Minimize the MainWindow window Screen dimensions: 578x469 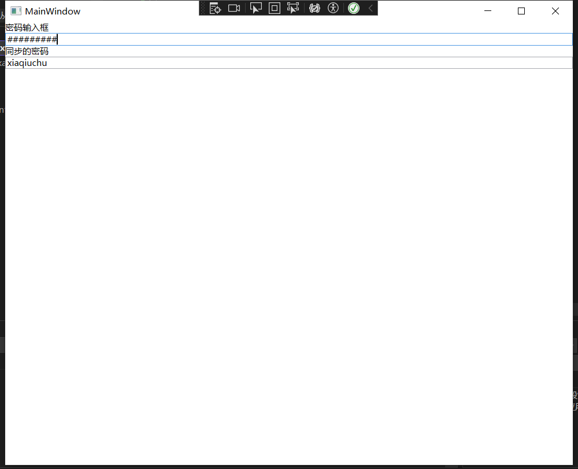tap(488, 11)
